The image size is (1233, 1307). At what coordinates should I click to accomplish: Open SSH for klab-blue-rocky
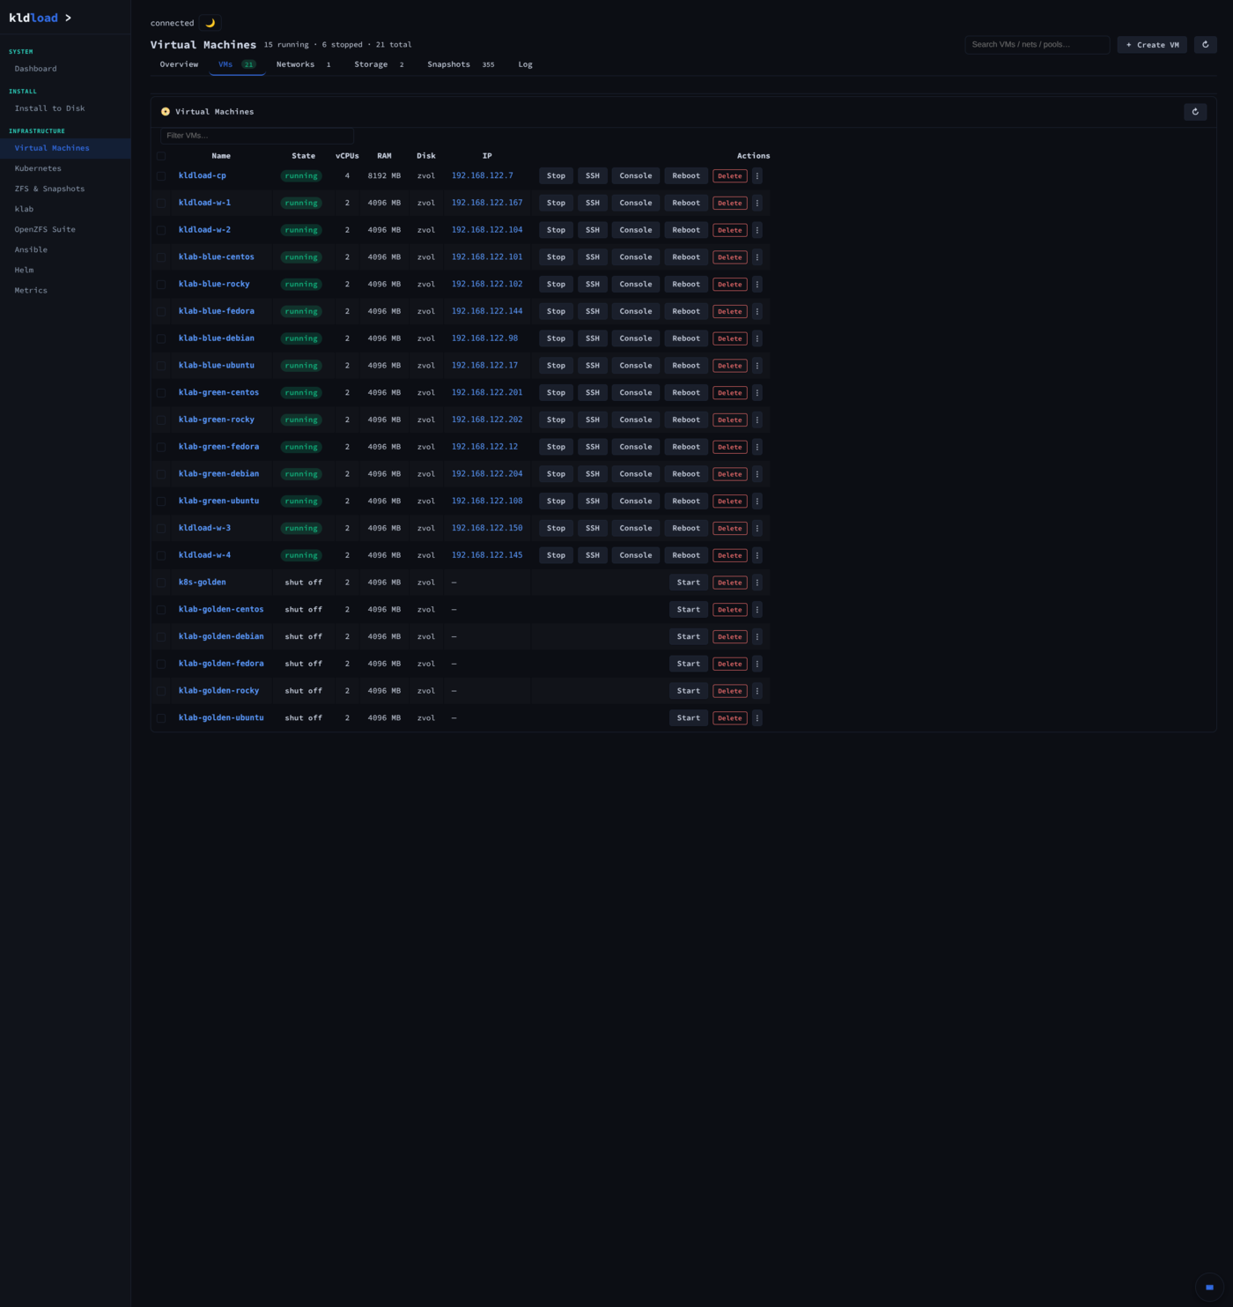click(593, 285)
